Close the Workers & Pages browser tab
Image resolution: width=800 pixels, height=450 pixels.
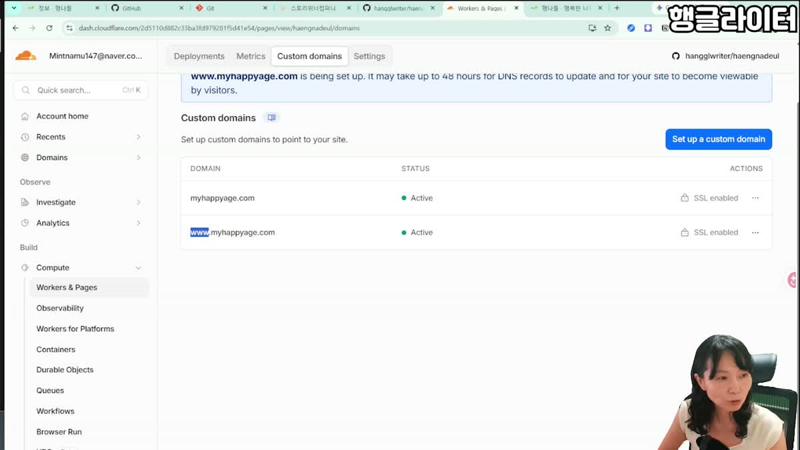click(516, 8)
